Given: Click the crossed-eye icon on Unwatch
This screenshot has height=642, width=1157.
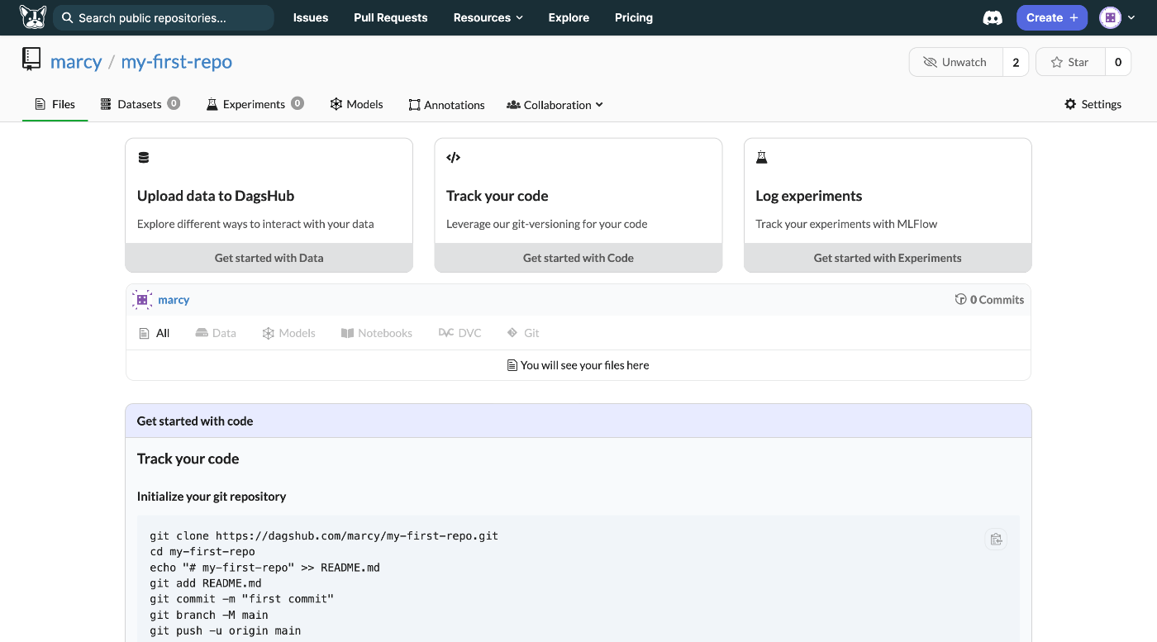Looking at the screenshot, I should 930,62.
